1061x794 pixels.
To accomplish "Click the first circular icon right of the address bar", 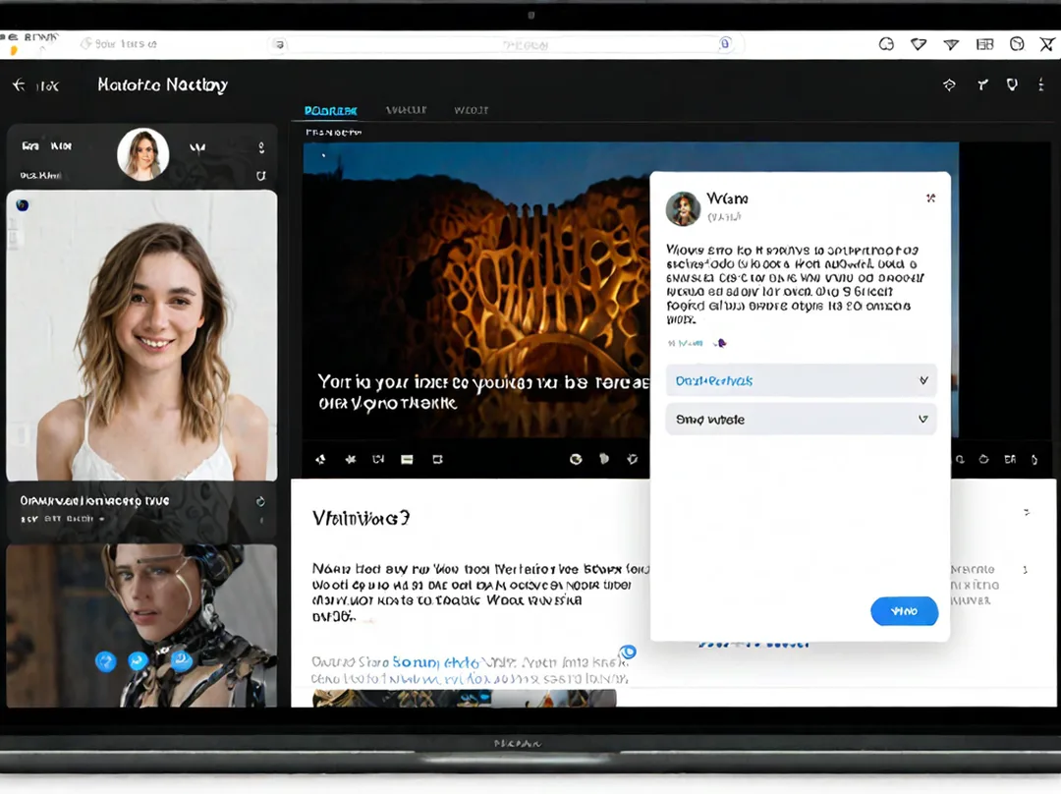I will coord(886,44).
